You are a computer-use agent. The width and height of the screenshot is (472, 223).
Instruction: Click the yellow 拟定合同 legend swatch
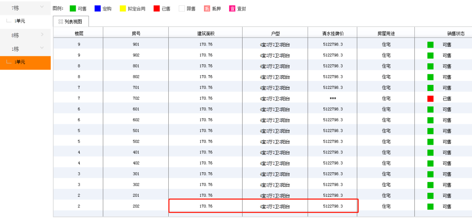coord(122,9)
